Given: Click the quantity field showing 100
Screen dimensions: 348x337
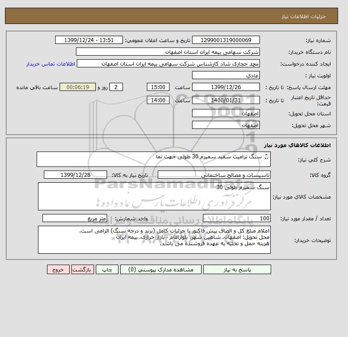Looking at the screenshot, I should point(236,218).
